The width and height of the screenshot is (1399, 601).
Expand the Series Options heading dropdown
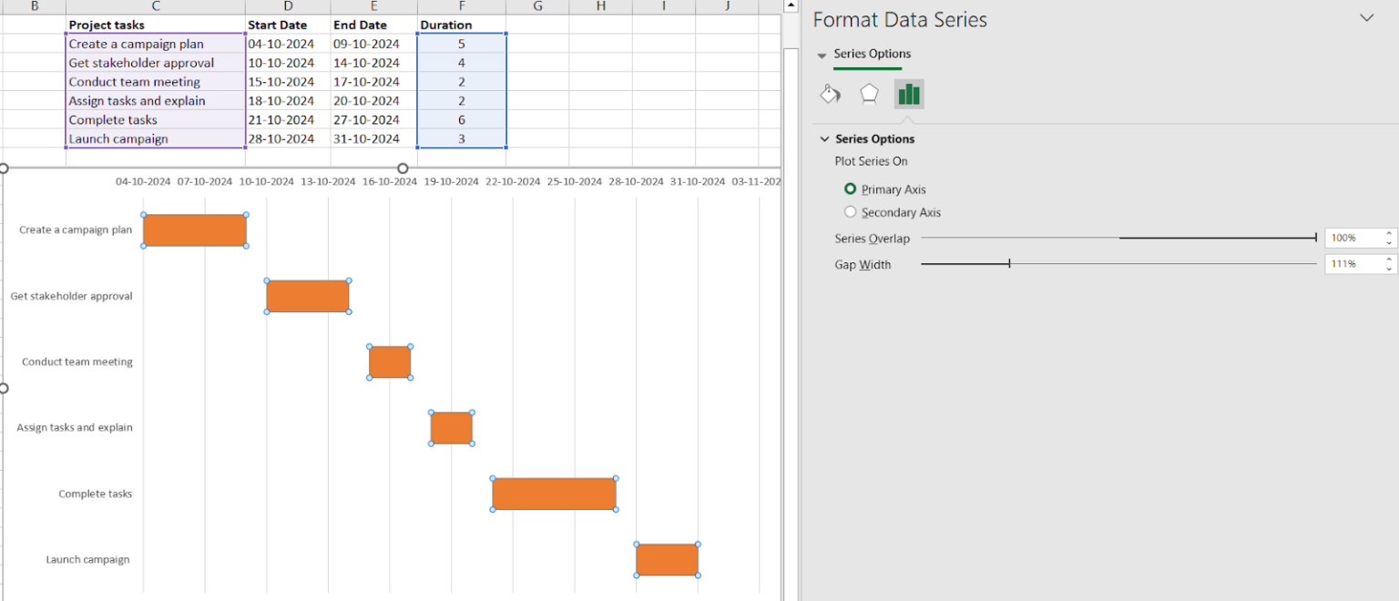(821, 54)
